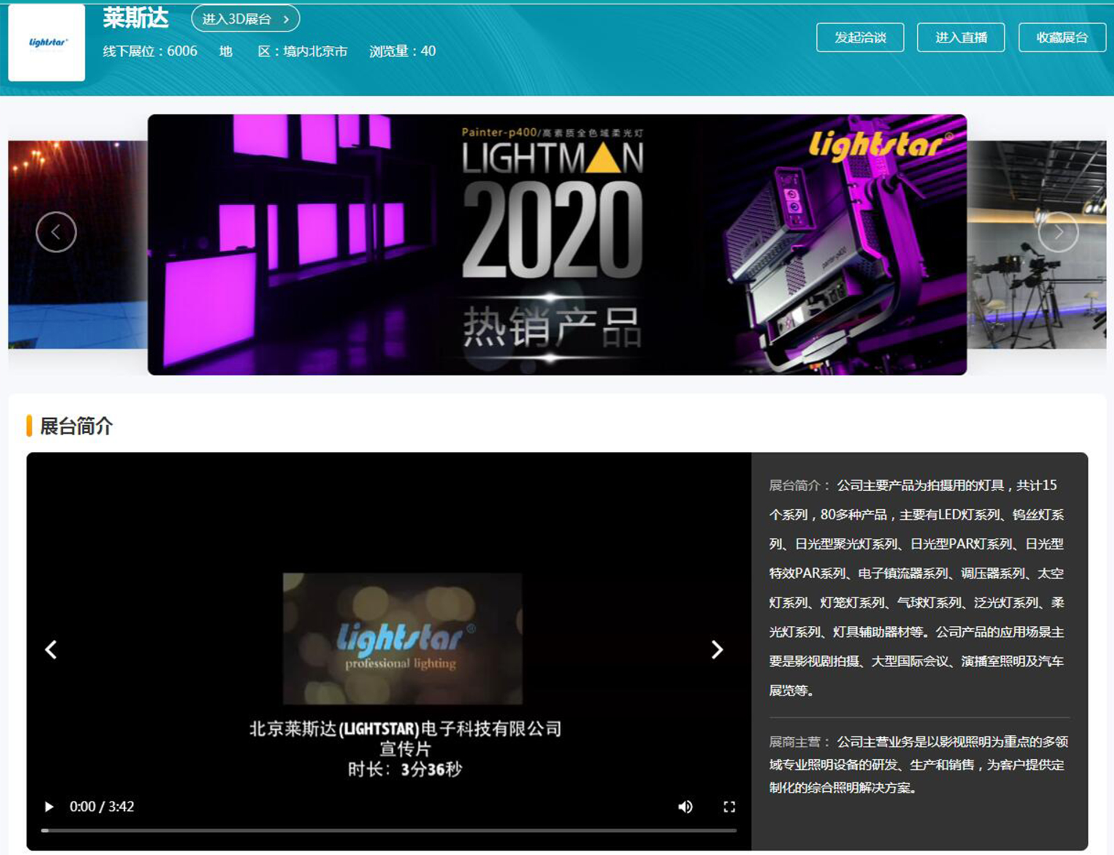
Task: Mute the video volume speaker icon
Action: tap(685, 807)
